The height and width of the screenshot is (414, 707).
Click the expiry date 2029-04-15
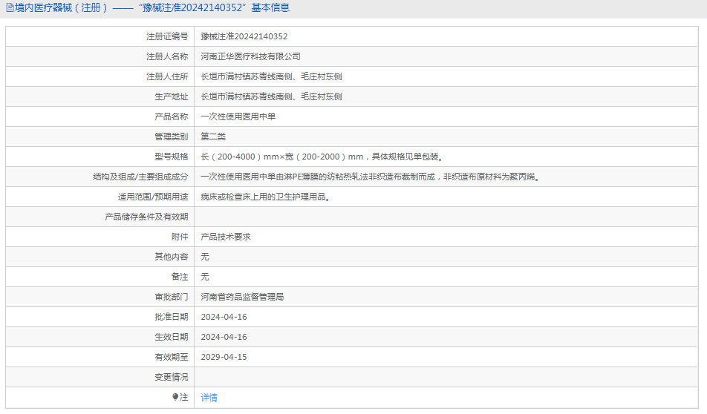pos(224,357)
